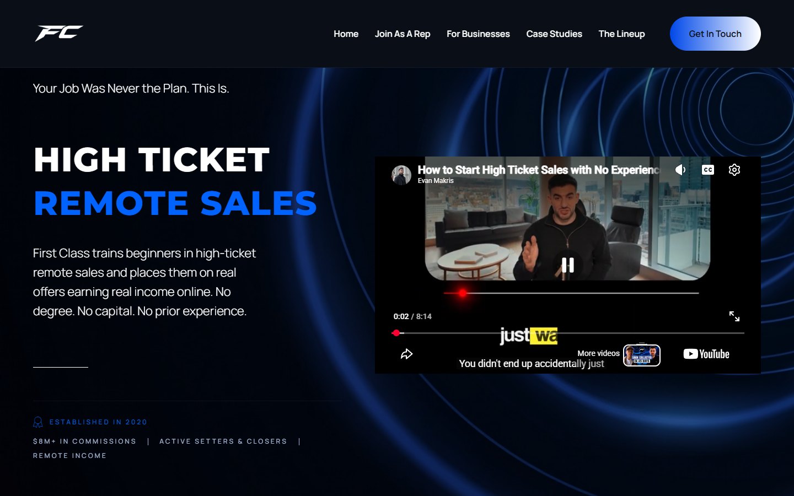Navigate to For Businesses
Screen dimensions: 794x496
tap(478, 34)
